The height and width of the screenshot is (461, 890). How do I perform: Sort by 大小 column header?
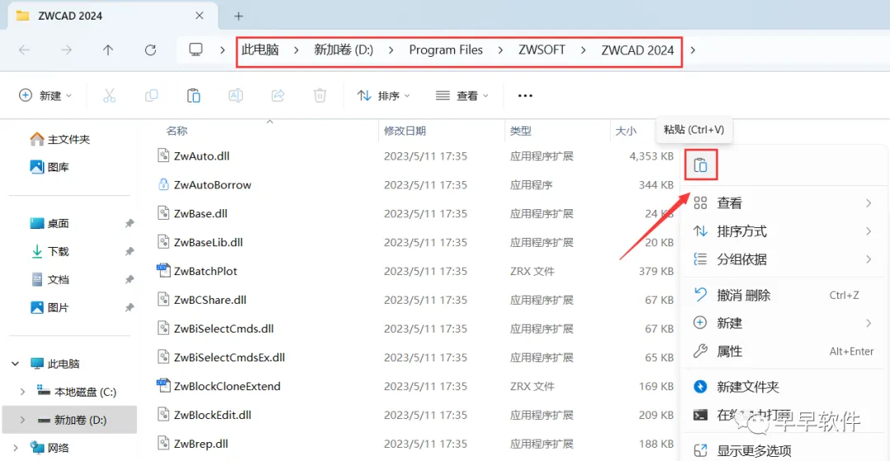coord(626,131)
